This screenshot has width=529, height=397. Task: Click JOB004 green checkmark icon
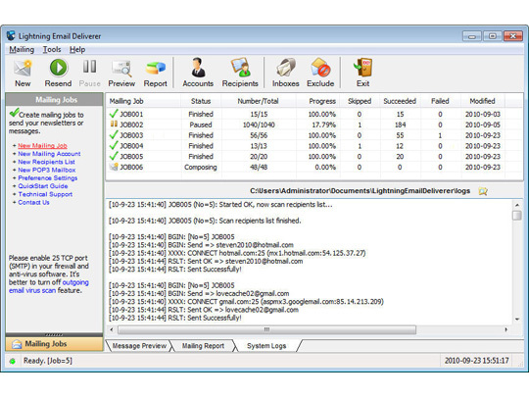pyautogui.click(x=114, y=145)
